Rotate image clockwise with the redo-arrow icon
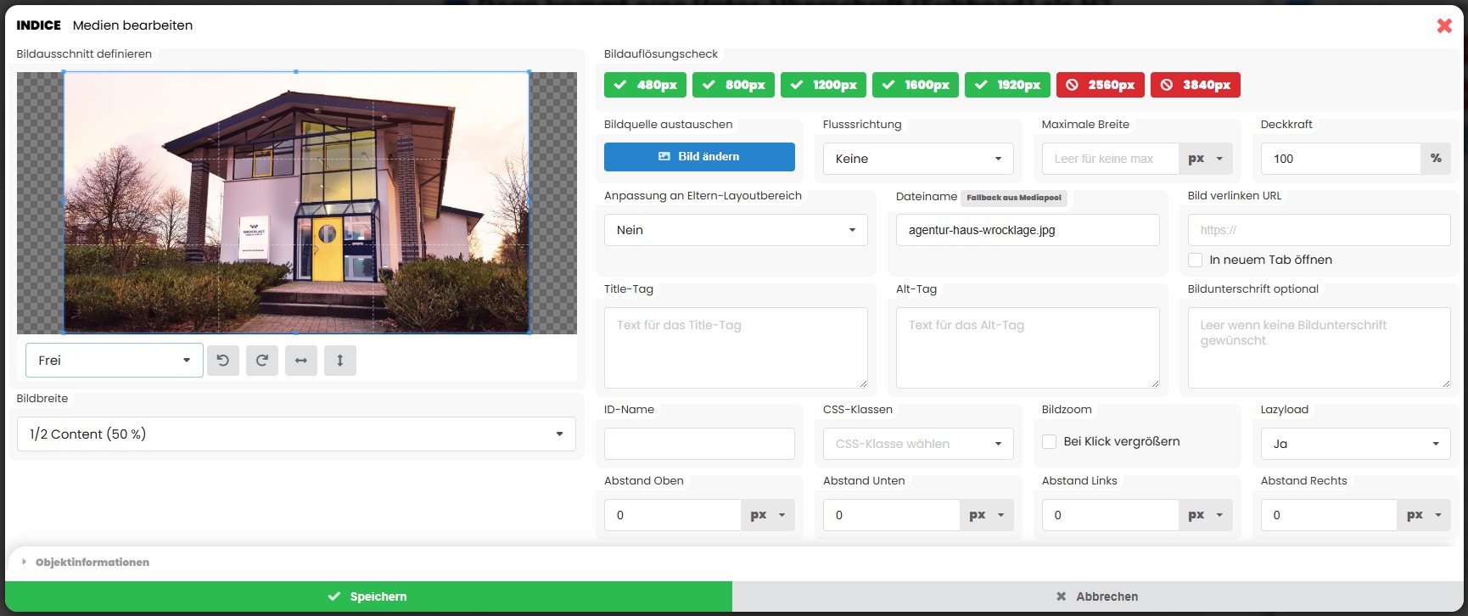Screen dimensions: 1468x616 click(262, 361)
